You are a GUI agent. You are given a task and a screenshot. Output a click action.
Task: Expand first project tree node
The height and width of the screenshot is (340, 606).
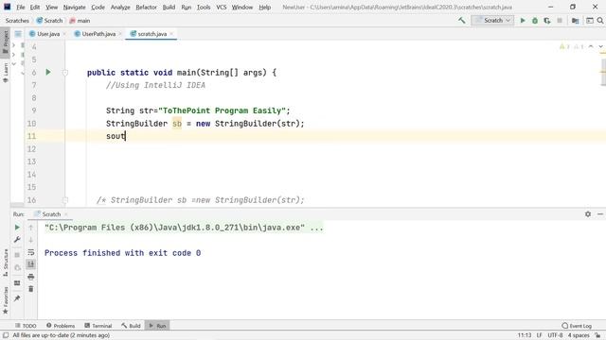pyautogui.click(x=13, y=45)
